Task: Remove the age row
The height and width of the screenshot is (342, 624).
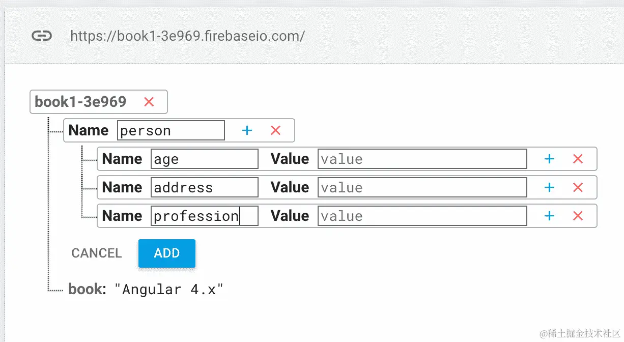Action: coord(578,159)
